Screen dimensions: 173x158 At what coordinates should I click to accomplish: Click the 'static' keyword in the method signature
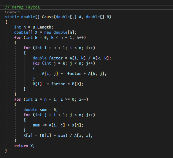pos(12,17)
